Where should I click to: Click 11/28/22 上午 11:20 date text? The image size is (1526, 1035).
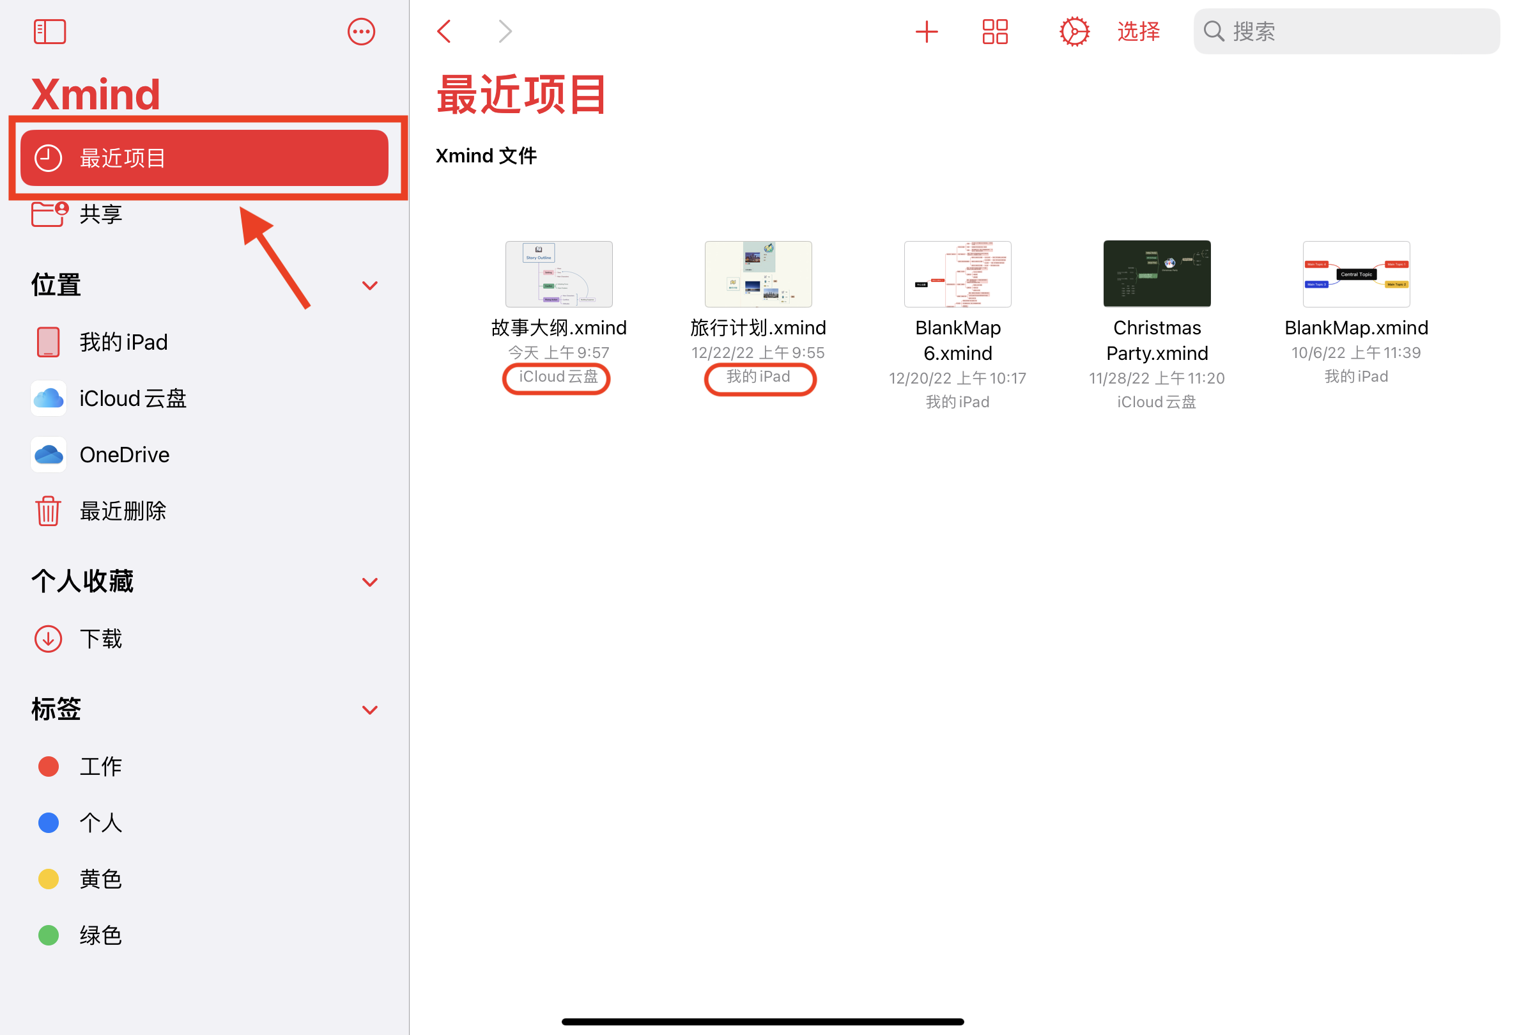(x=1157, y=378)
